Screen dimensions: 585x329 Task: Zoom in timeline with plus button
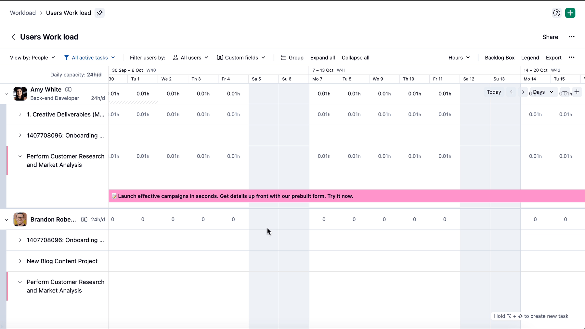(x=577, y=92)
